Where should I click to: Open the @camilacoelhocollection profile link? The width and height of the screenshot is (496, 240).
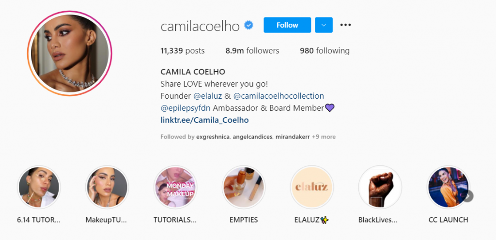click(279, 96)
